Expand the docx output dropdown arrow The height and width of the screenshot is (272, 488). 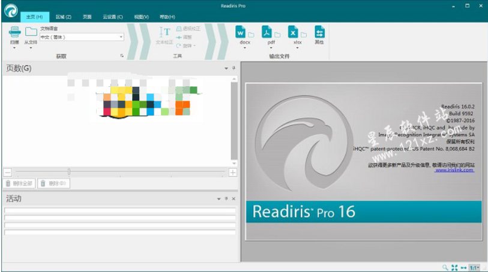[245, 48]
